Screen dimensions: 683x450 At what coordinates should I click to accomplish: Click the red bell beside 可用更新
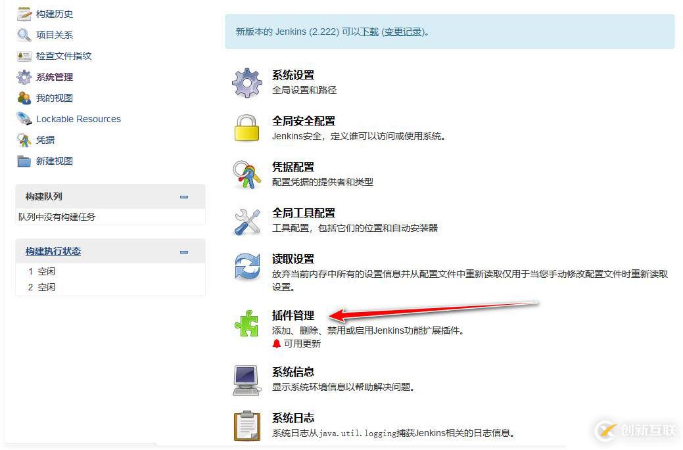277,344
